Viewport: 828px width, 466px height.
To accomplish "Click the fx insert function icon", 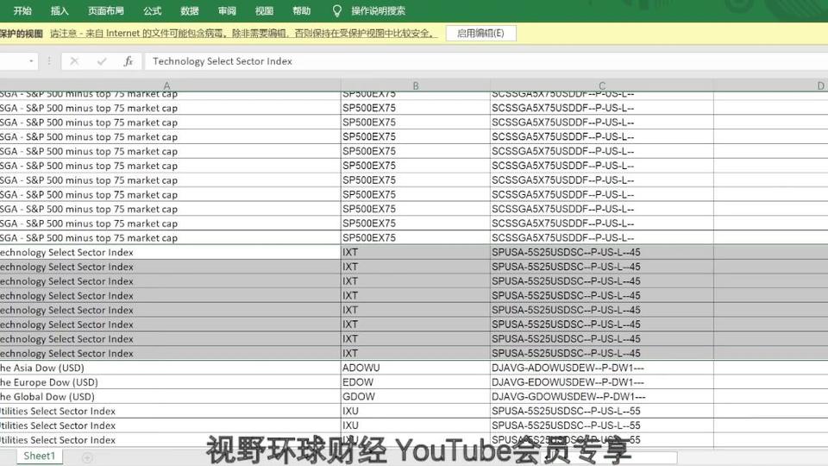I will pyautogui.click(x=129, y=61).
